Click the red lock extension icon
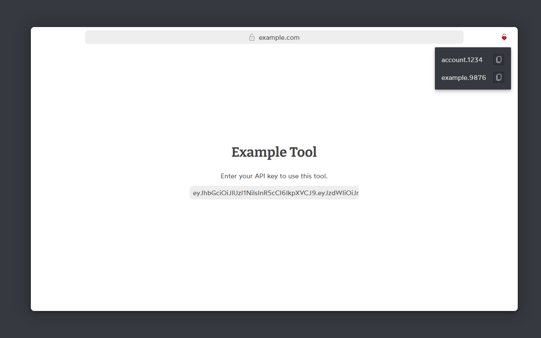Screen dimensions: 541x338 [504, 37]
